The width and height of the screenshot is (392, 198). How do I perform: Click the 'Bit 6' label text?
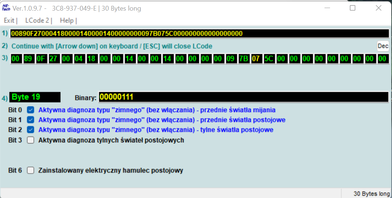(x=15, y=171)
